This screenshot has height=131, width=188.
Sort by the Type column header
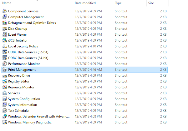[x=118, y=3]
